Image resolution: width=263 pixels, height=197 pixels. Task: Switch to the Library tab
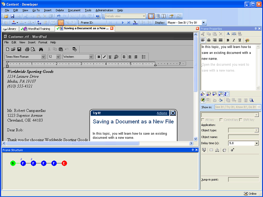point(10,29)
